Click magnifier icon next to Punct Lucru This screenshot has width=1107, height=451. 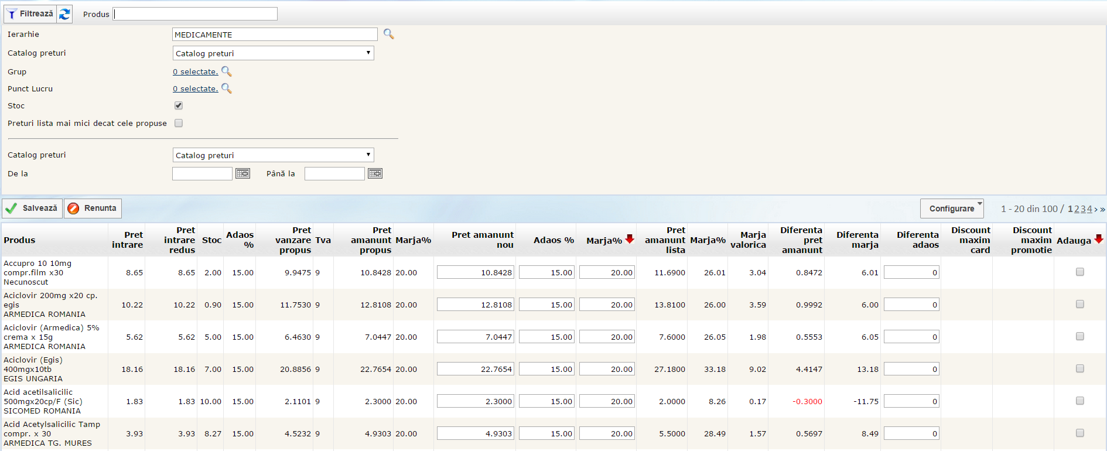pyautogui.click(x=227, y=88)
